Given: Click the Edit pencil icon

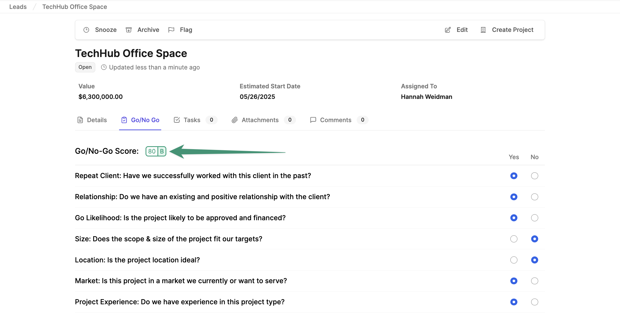Looking at the screenshot, I should click(448, 30).
